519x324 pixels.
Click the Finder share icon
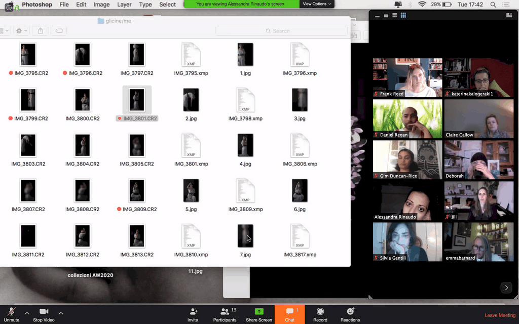pos(41,31)
